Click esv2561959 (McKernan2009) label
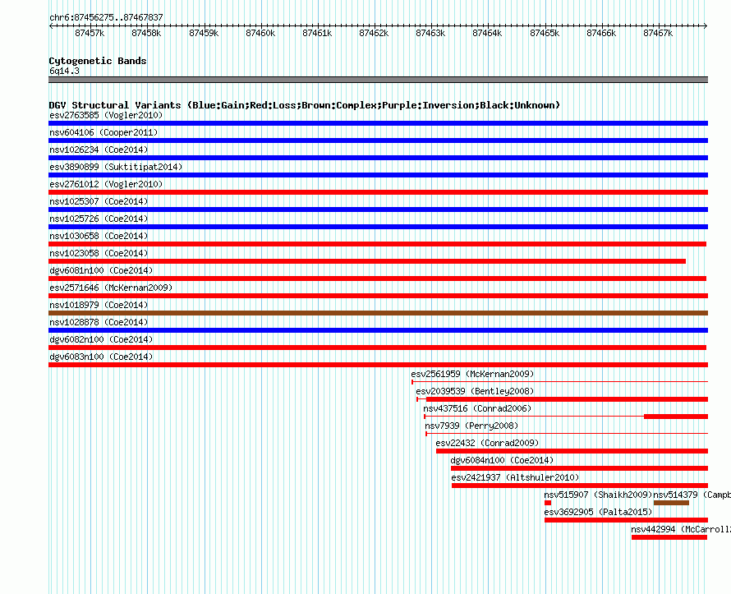 point(472,374)
